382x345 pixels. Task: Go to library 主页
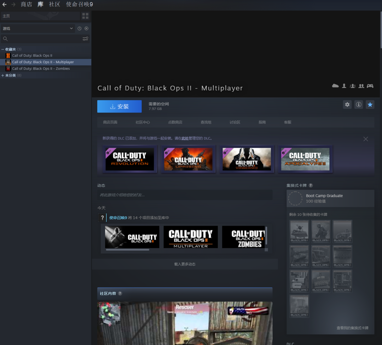[40, 16]
